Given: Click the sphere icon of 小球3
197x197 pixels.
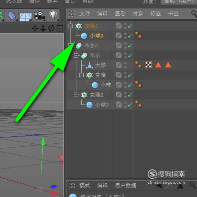Looking at the screenshot, I should [84, 35].
